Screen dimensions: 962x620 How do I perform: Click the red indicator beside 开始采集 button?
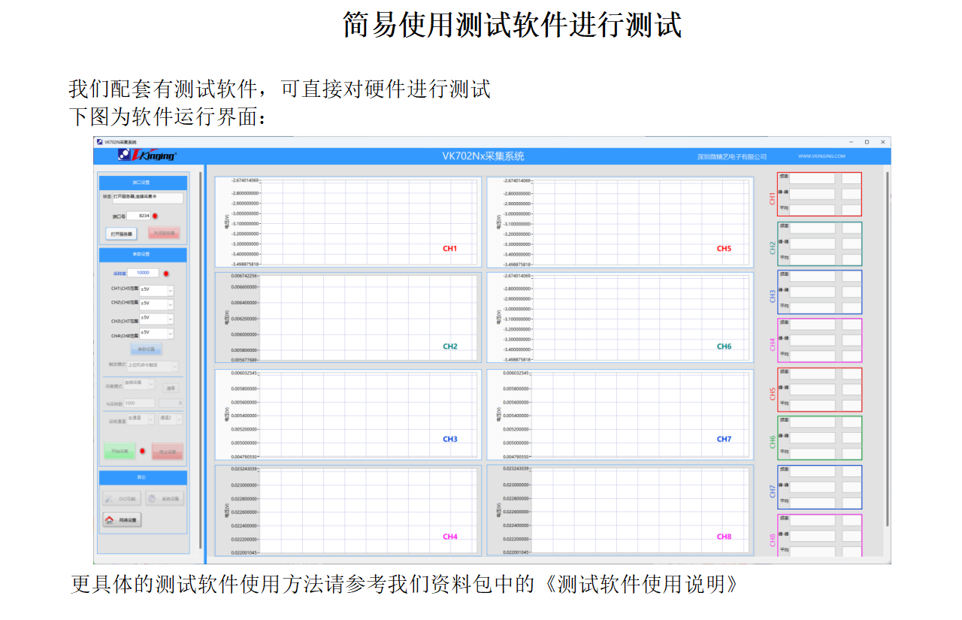142,451
